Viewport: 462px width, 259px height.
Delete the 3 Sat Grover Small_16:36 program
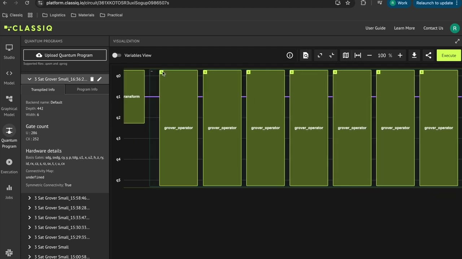click(x=92, y=79)
